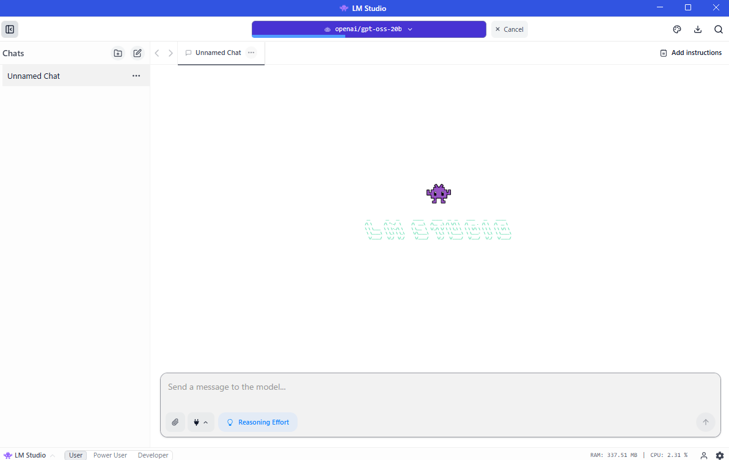Open the integrations plug menu
The image size is (729, 460).
pyautogui.click(x=201, y=422)
